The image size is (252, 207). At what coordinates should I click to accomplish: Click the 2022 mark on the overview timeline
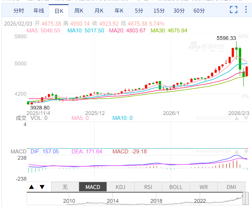pyautogui.click(x=200, y=201)
